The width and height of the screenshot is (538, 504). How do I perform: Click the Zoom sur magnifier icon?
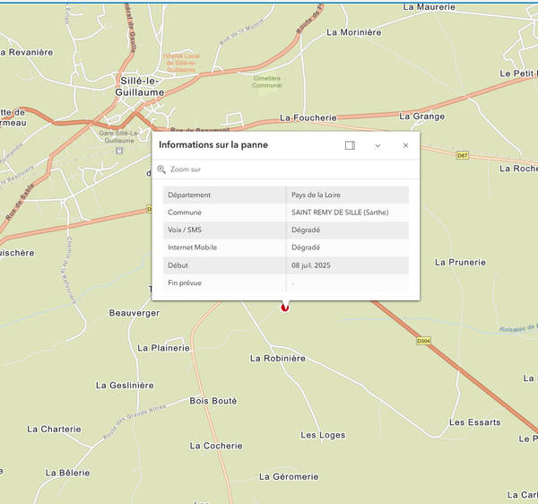click(x=161, y=169)
